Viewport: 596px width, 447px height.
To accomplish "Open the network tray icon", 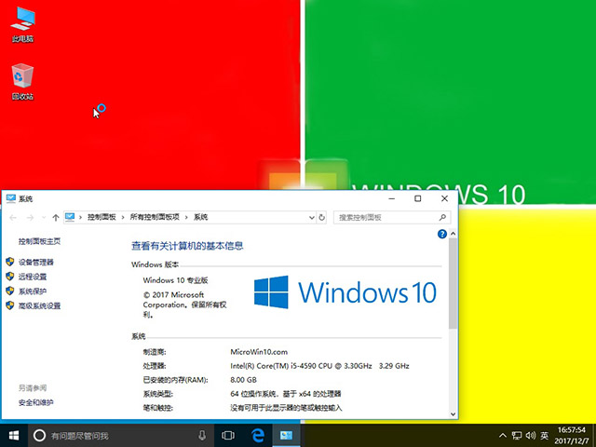I will (516, 436).
